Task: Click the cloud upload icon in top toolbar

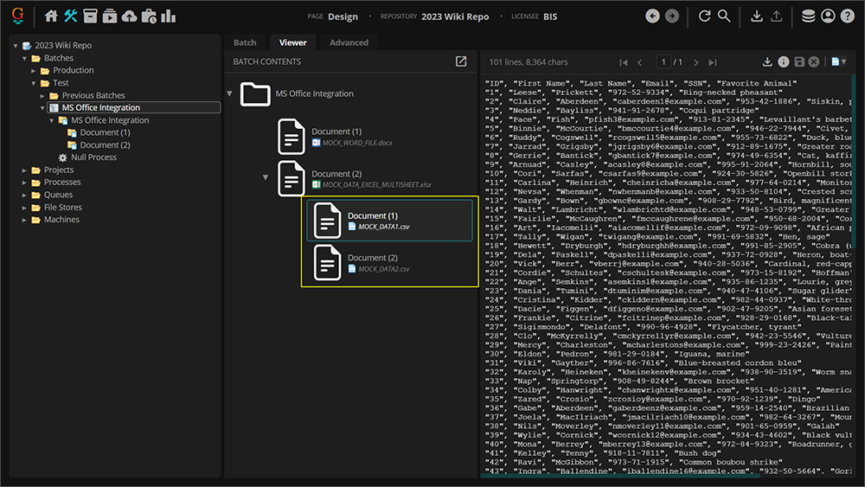Action: click(x=129, y=16)
